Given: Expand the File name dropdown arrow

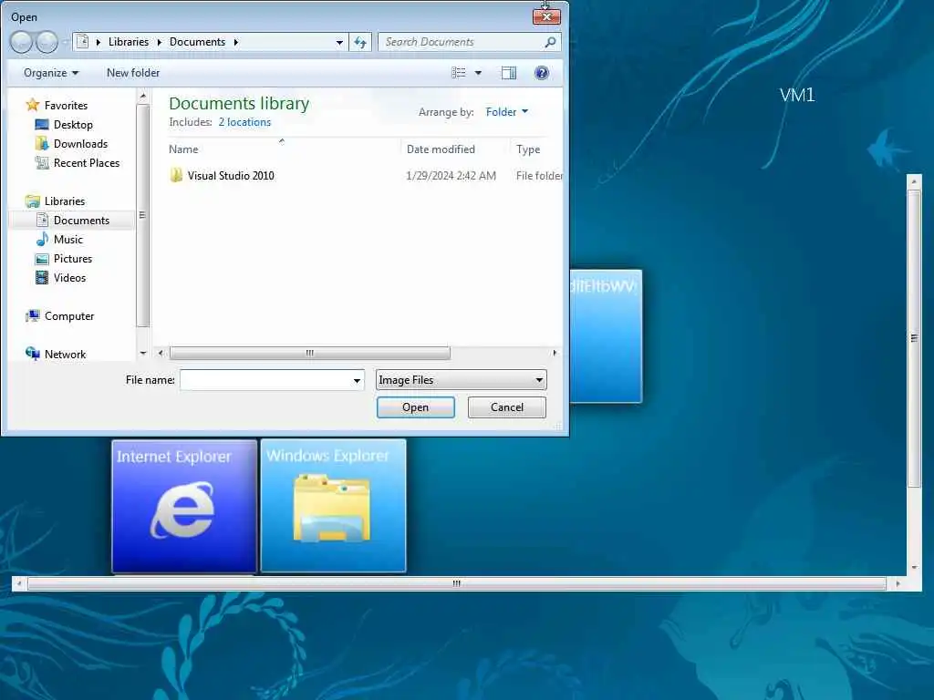Looking at the screenshot, I should [x=357, y=380].
